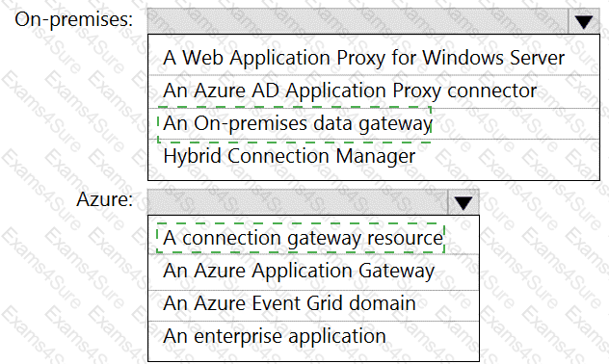This screenshot has width=609, height=364.
Task: Open the On-premises dropdown arrow
Action: 584,21
